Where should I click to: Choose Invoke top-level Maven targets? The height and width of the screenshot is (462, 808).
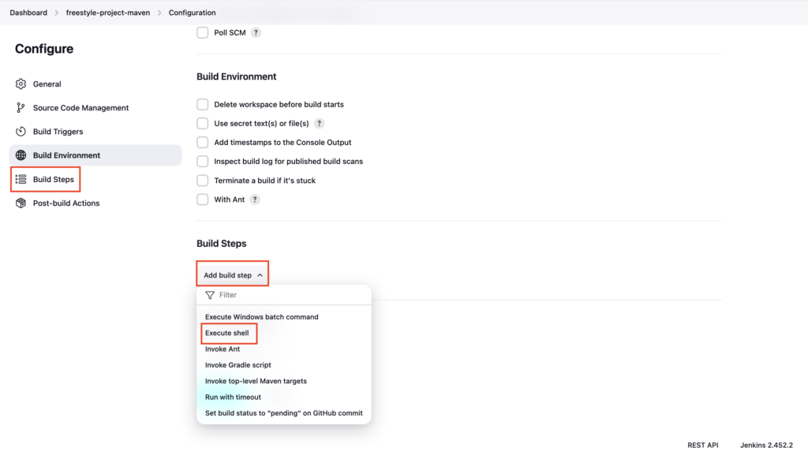pos(256,381)
